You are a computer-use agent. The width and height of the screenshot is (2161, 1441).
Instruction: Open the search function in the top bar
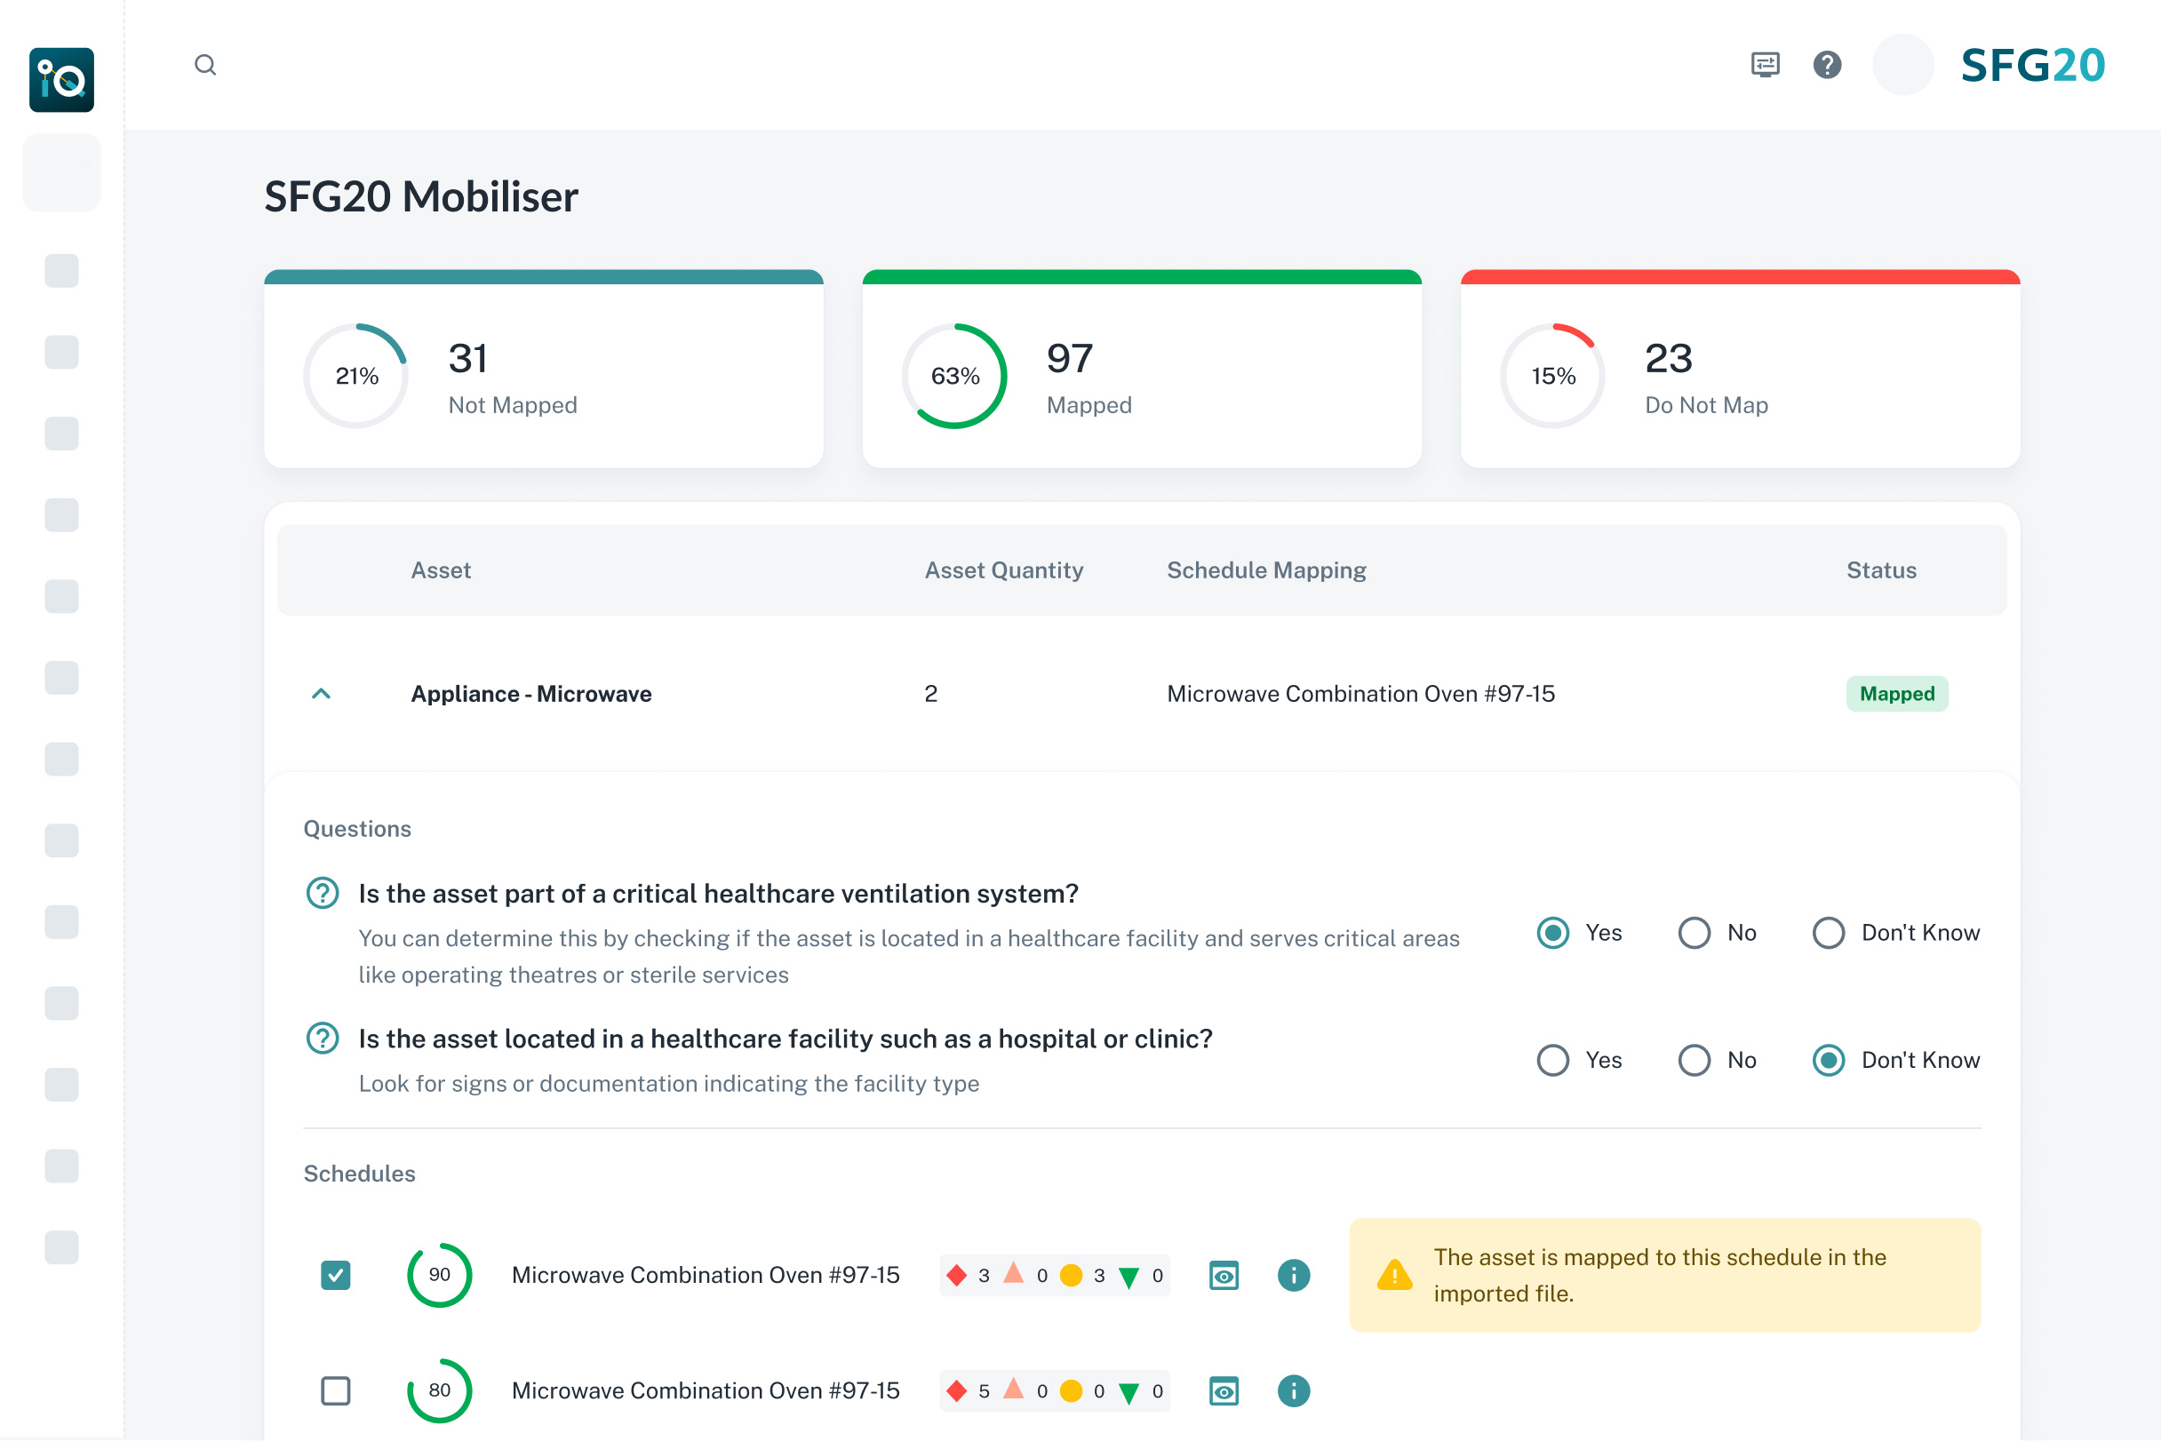[206, 64]
